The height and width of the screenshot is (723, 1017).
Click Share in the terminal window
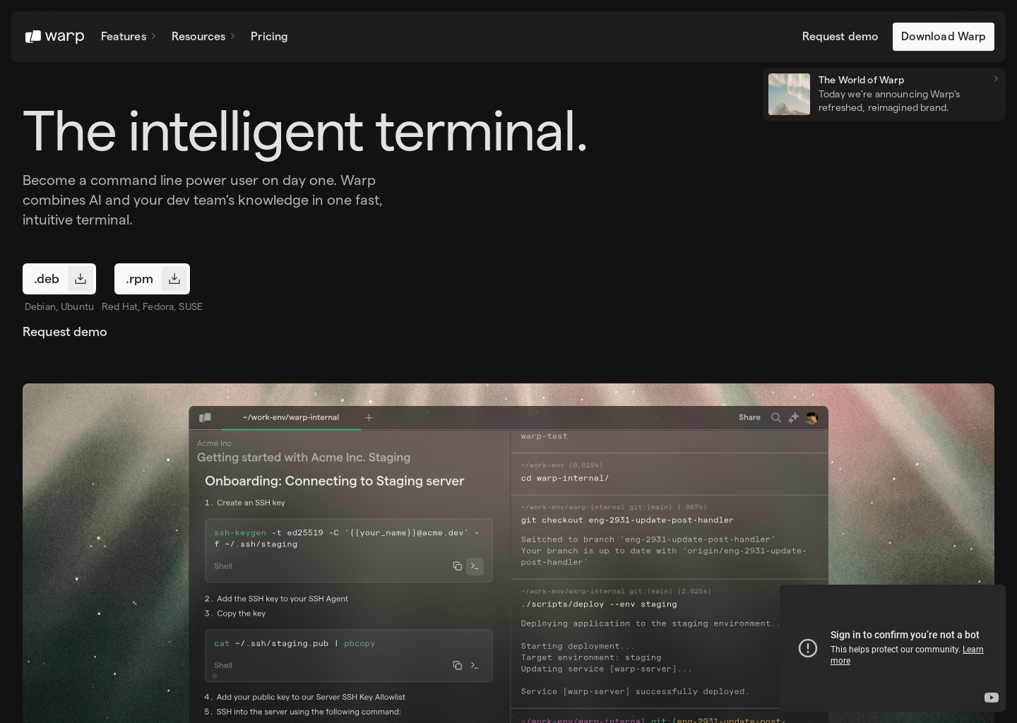pos(749,418)
